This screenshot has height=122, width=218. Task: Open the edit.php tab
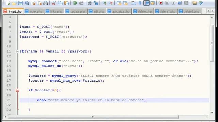click(97, 11)
